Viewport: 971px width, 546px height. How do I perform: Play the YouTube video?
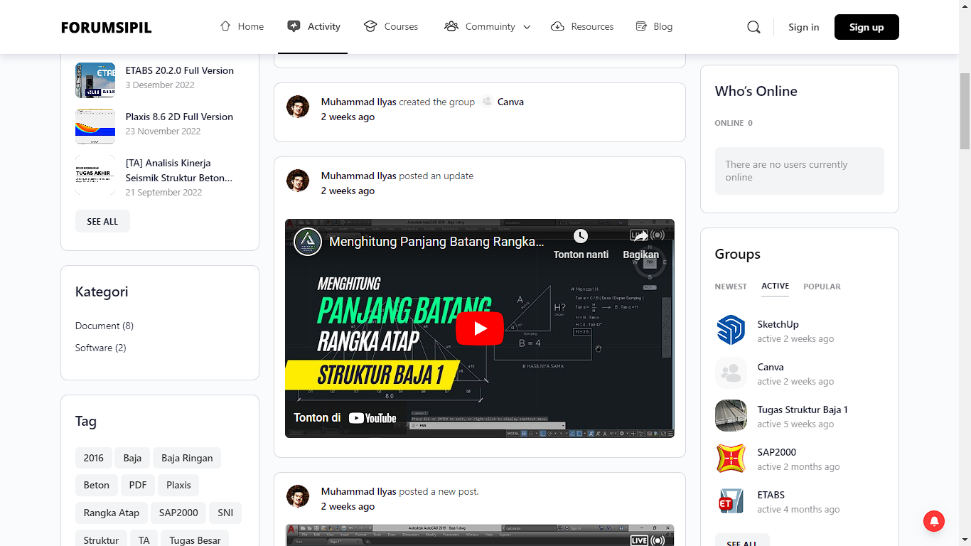tap(480, 328)
